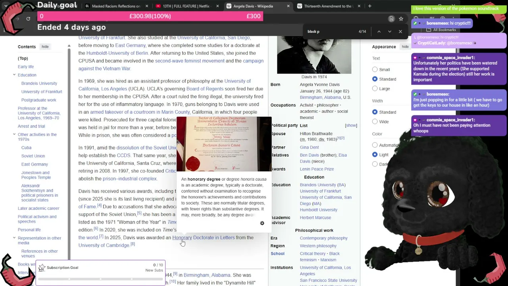Click the search-in-page lens icon in address bar
The image size is (508, 286).
(x=391, y=19)
